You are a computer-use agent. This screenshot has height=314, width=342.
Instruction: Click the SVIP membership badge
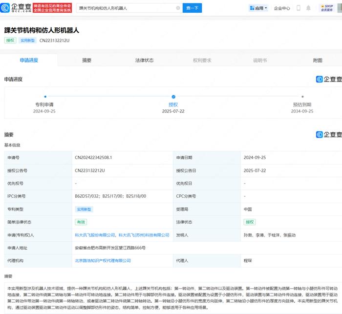click(x=327, y=8)
